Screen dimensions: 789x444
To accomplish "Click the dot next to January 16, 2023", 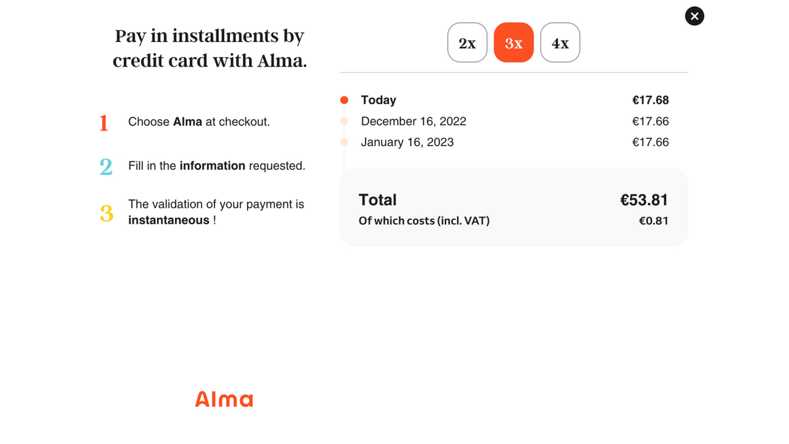I will coord(344,142).
